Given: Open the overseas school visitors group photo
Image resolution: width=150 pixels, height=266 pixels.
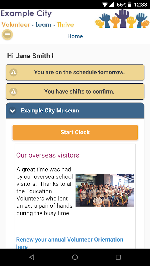Looking at the screenshot, I should pyautogui.click(x=105, y=190).
